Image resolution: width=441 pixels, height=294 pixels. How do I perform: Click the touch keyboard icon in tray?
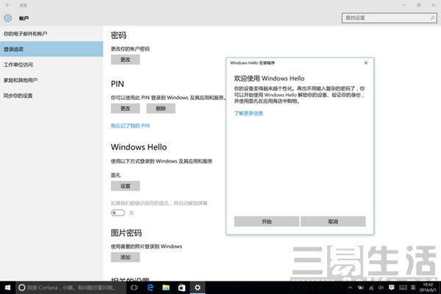click(403, 287)
